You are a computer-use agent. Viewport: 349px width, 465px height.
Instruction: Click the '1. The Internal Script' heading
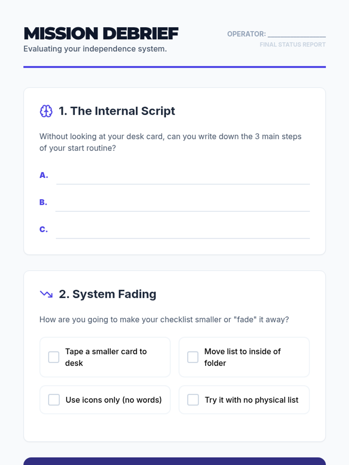pos(117,111)
